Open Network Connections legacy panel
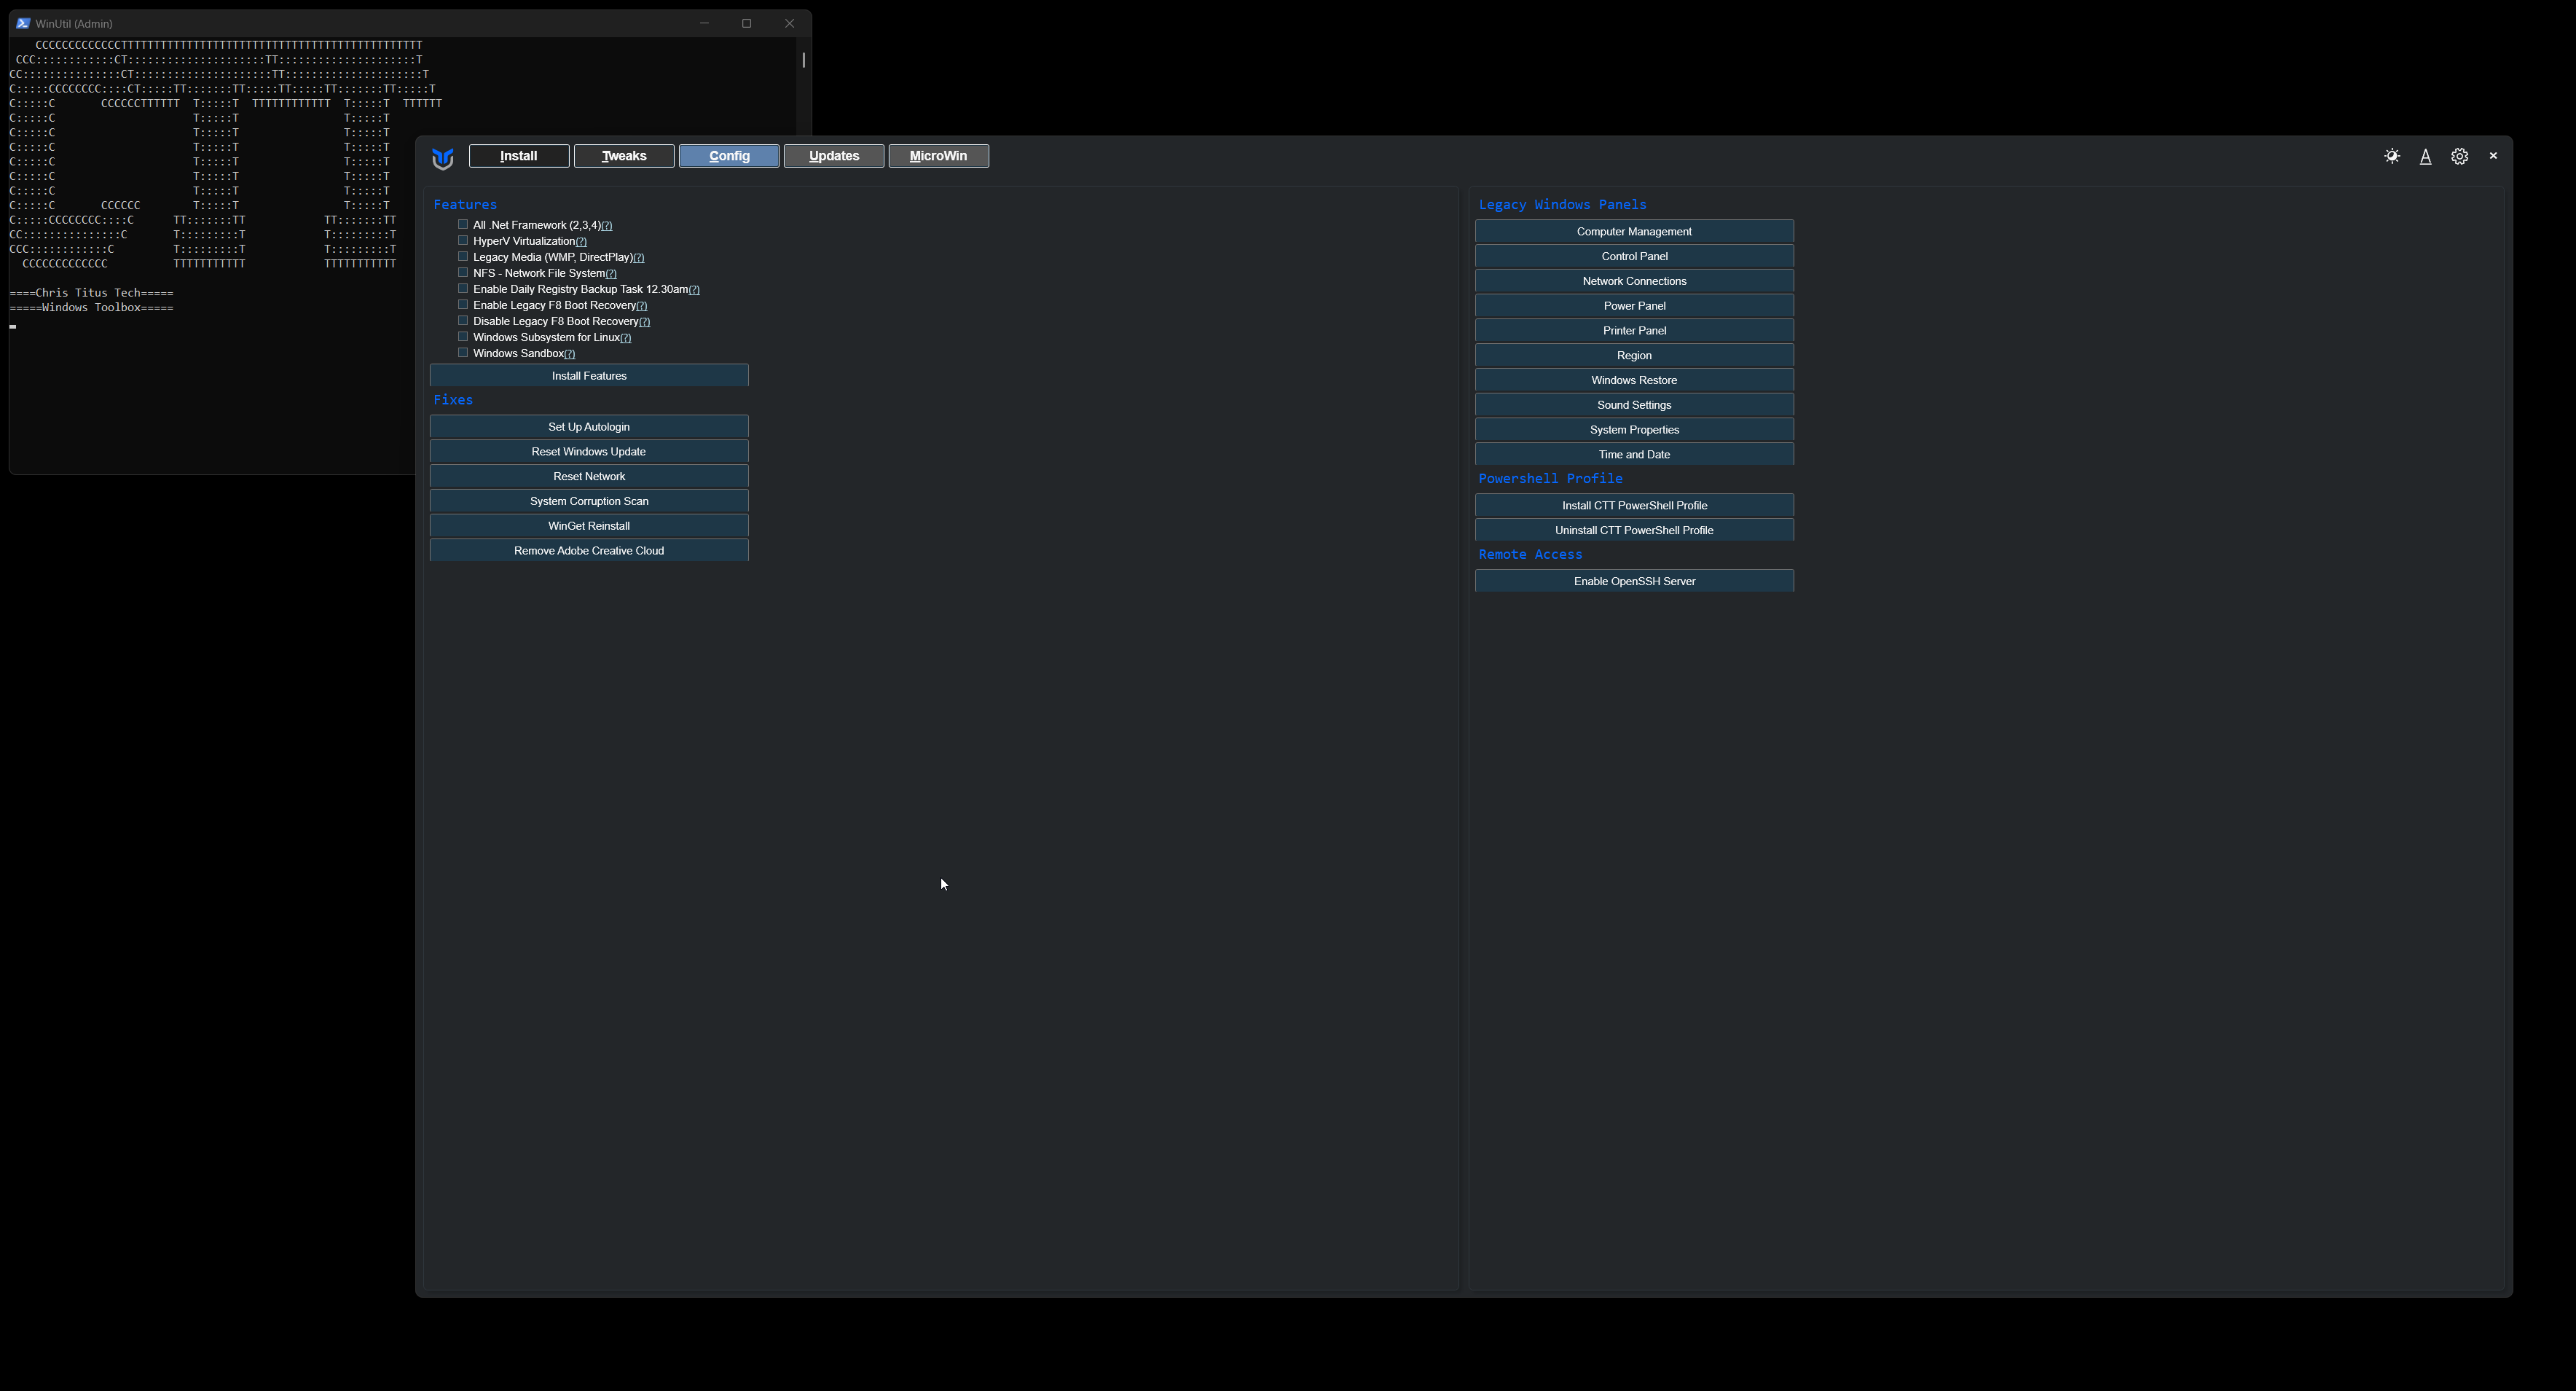Image resolution: width=2576 pixels, height=1391 pixels. (x=1633, y=281)
